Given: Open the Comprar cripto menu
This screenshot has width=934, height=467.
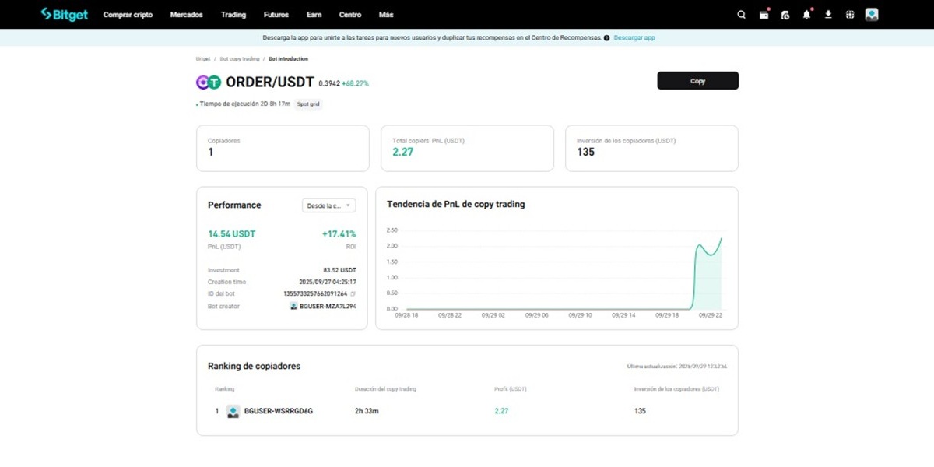Looking at the screenshot, I should pyautogui.click(x=128, y=15).
